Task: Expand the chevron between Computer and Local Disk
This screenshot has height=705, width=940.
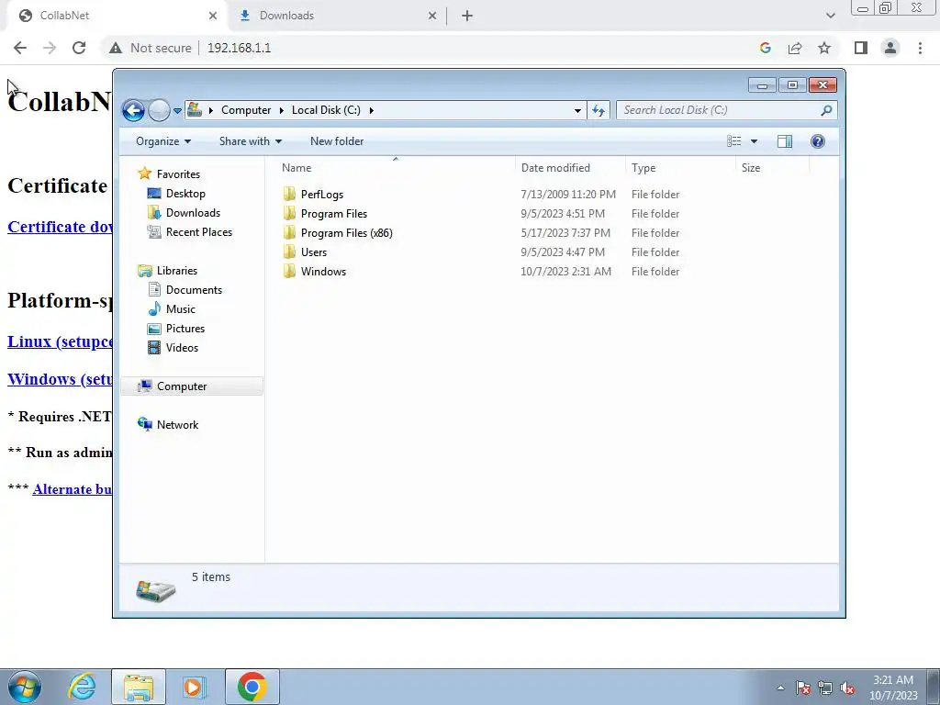Action: [x=282, y=110]
